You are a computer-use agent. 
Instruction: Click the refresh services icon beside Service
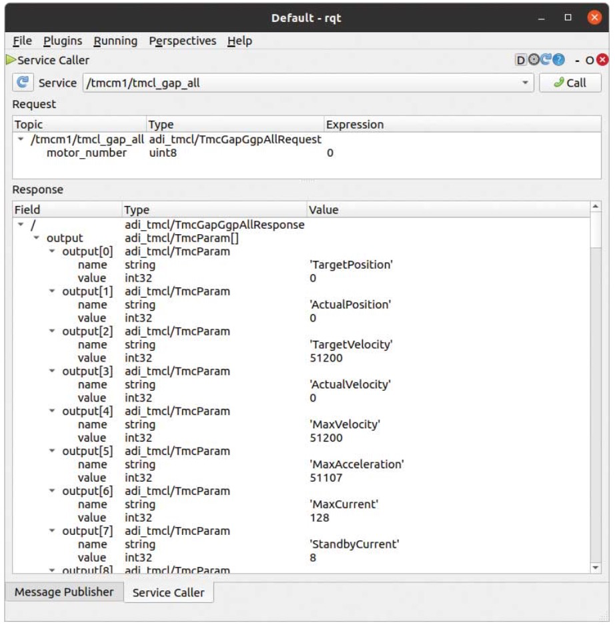click(x=23, y=83)
